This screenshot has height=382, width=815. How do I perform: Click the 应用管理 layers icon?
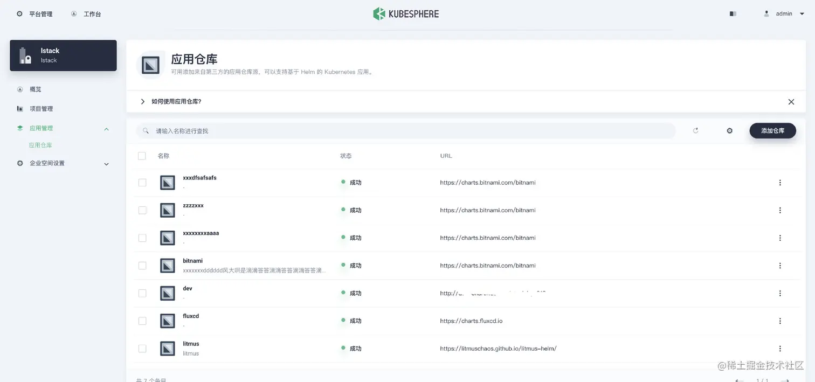20,128
